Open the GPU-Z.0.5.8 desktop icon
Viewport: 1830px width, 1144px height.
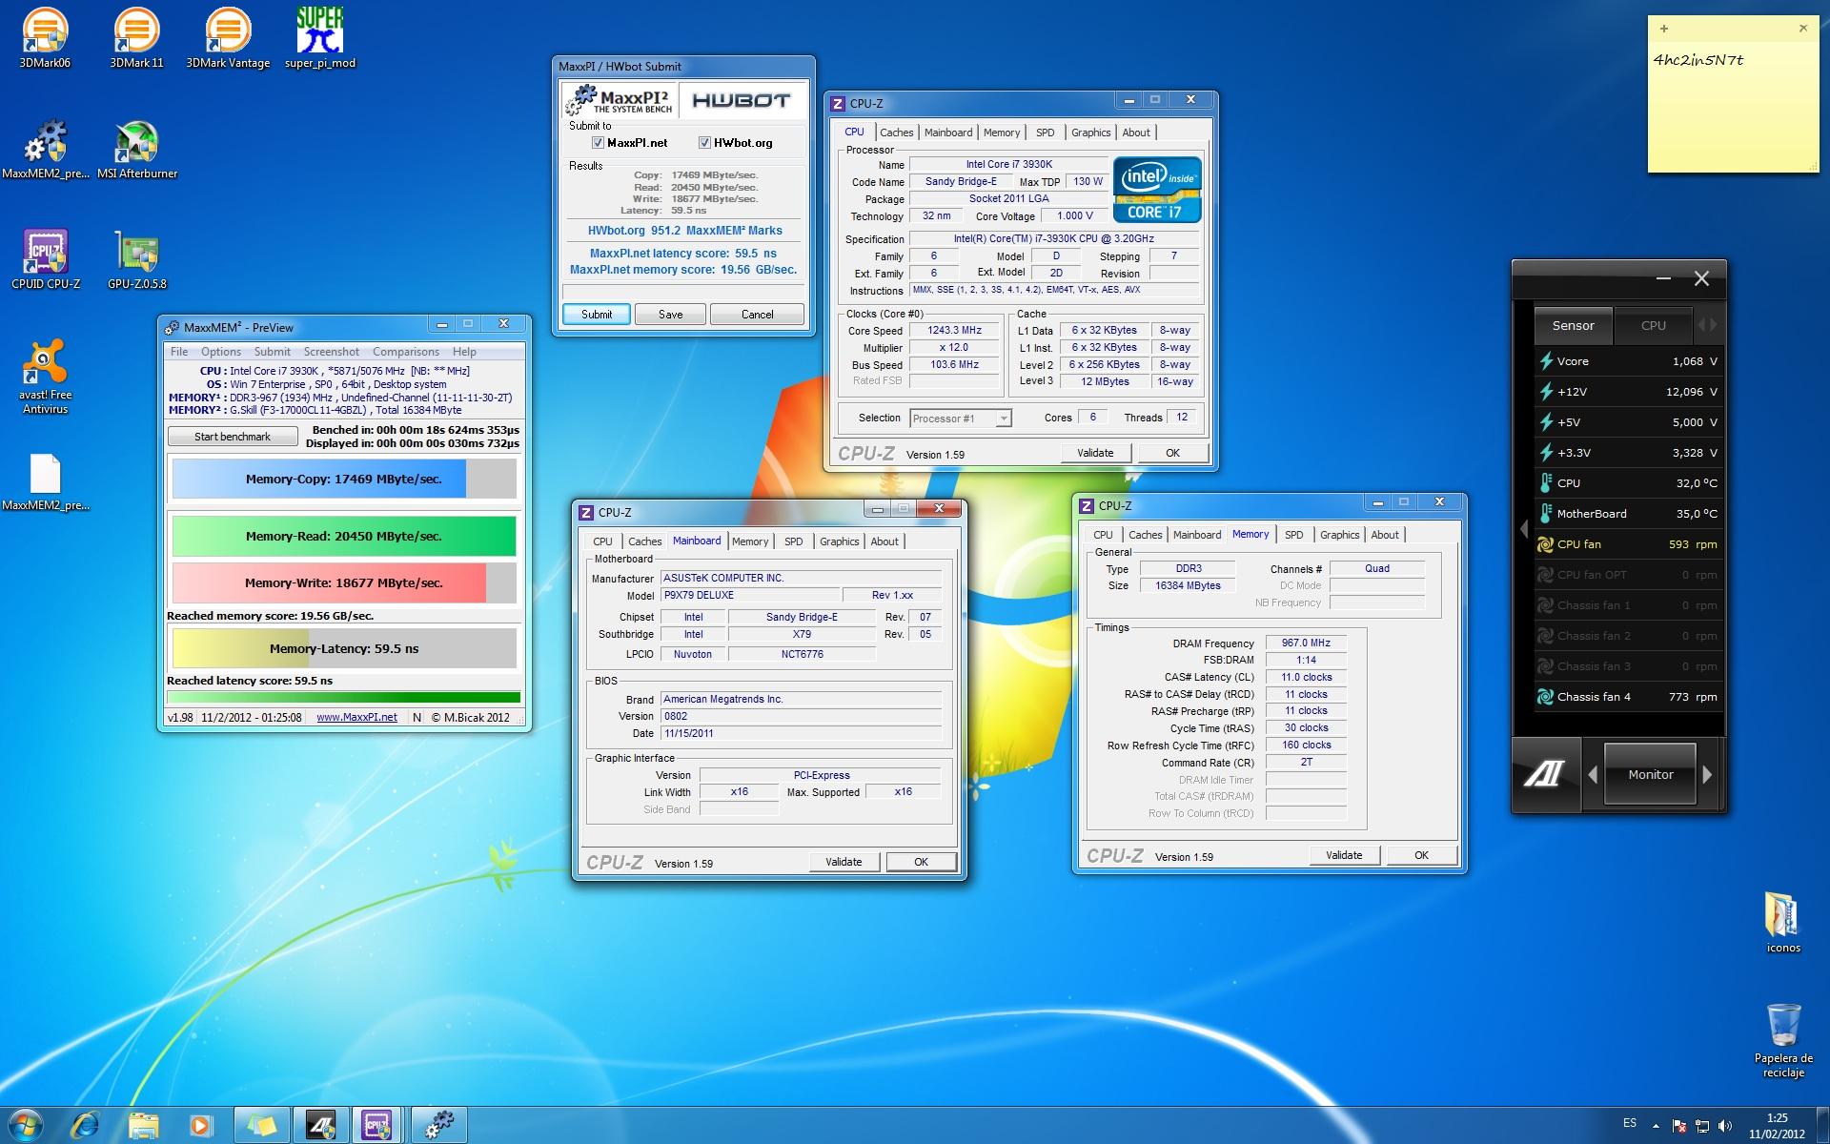pos(136,259)
